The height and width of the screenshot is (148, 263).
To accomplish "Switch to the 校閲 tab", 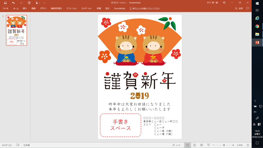I will tap(99, 8).
